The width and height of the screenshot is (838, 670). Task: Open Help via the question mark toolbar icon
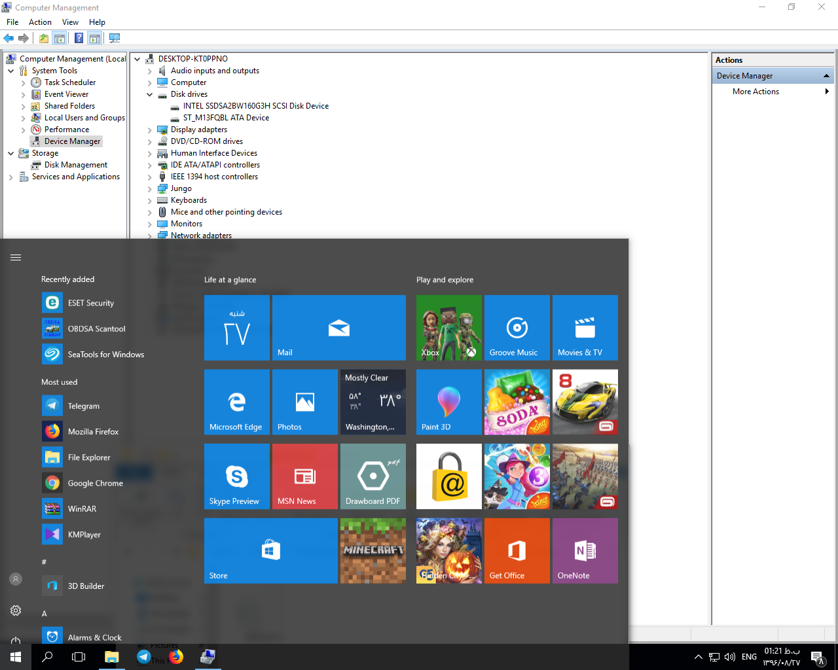pyautogui.click(x=79, y=38)
